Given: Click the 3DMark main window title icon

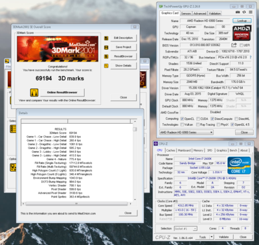Looking at the screenshot, I should pyautogui.click(x=7, y=61).
